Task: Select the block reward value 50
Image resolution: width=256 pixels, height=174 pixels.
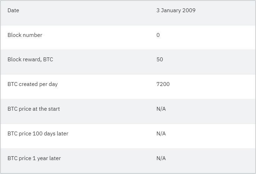Action: point(160,60)
